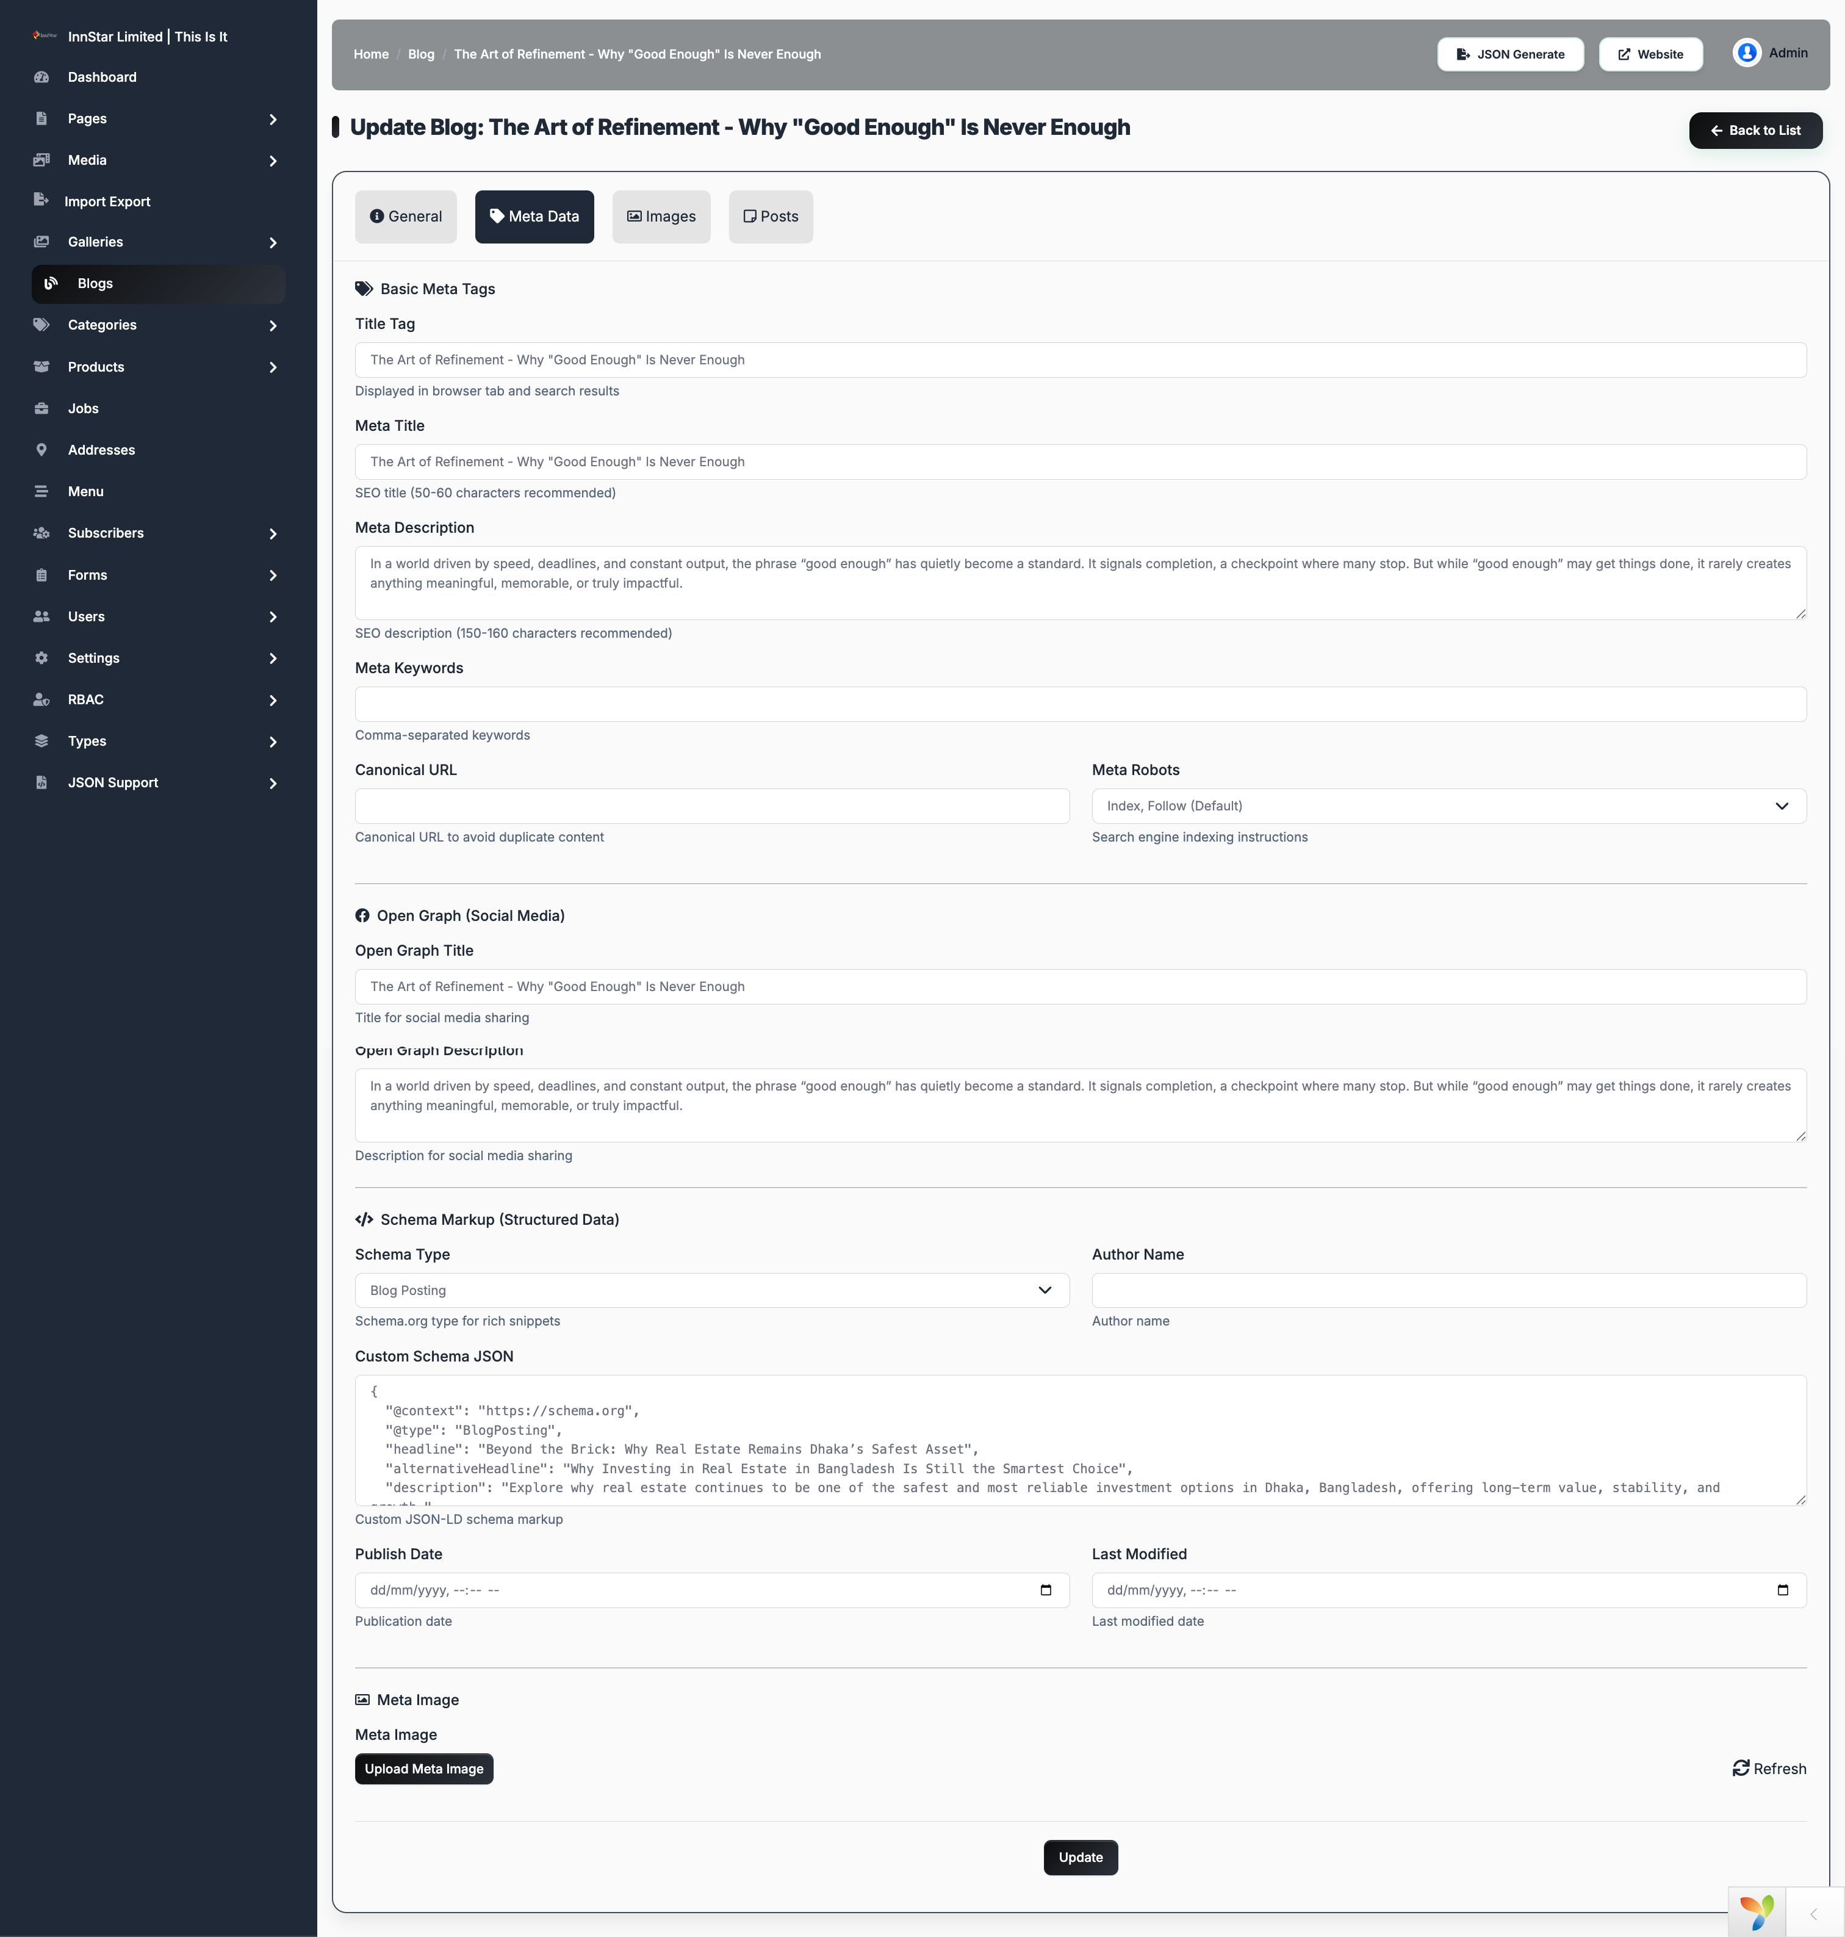Expand the Forms submenu chevron
This screenshot has width=1845, height=1937.
(x=273, y=575)
